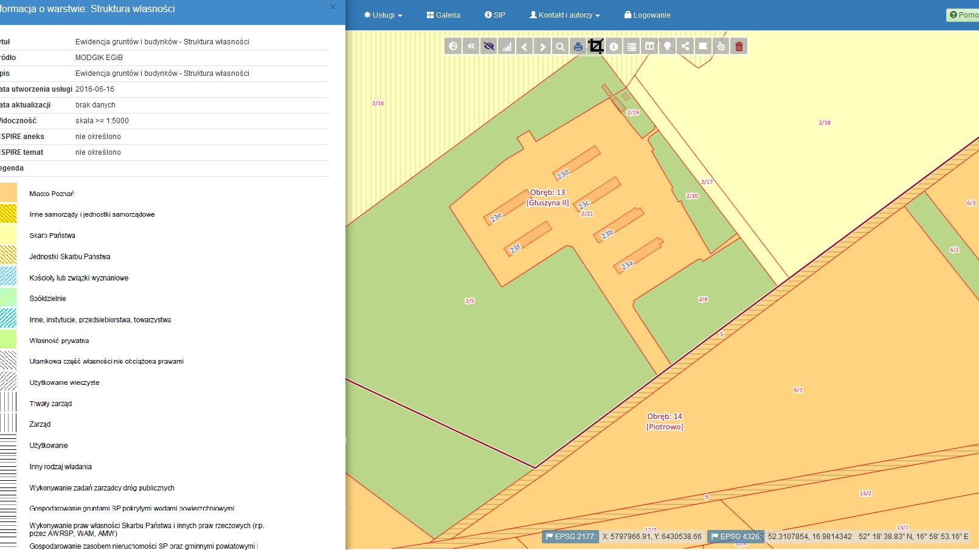Screen dimensions: 979x550
Task: Toggle the crossed-eye visibility icon
Action: click(489, 46)
